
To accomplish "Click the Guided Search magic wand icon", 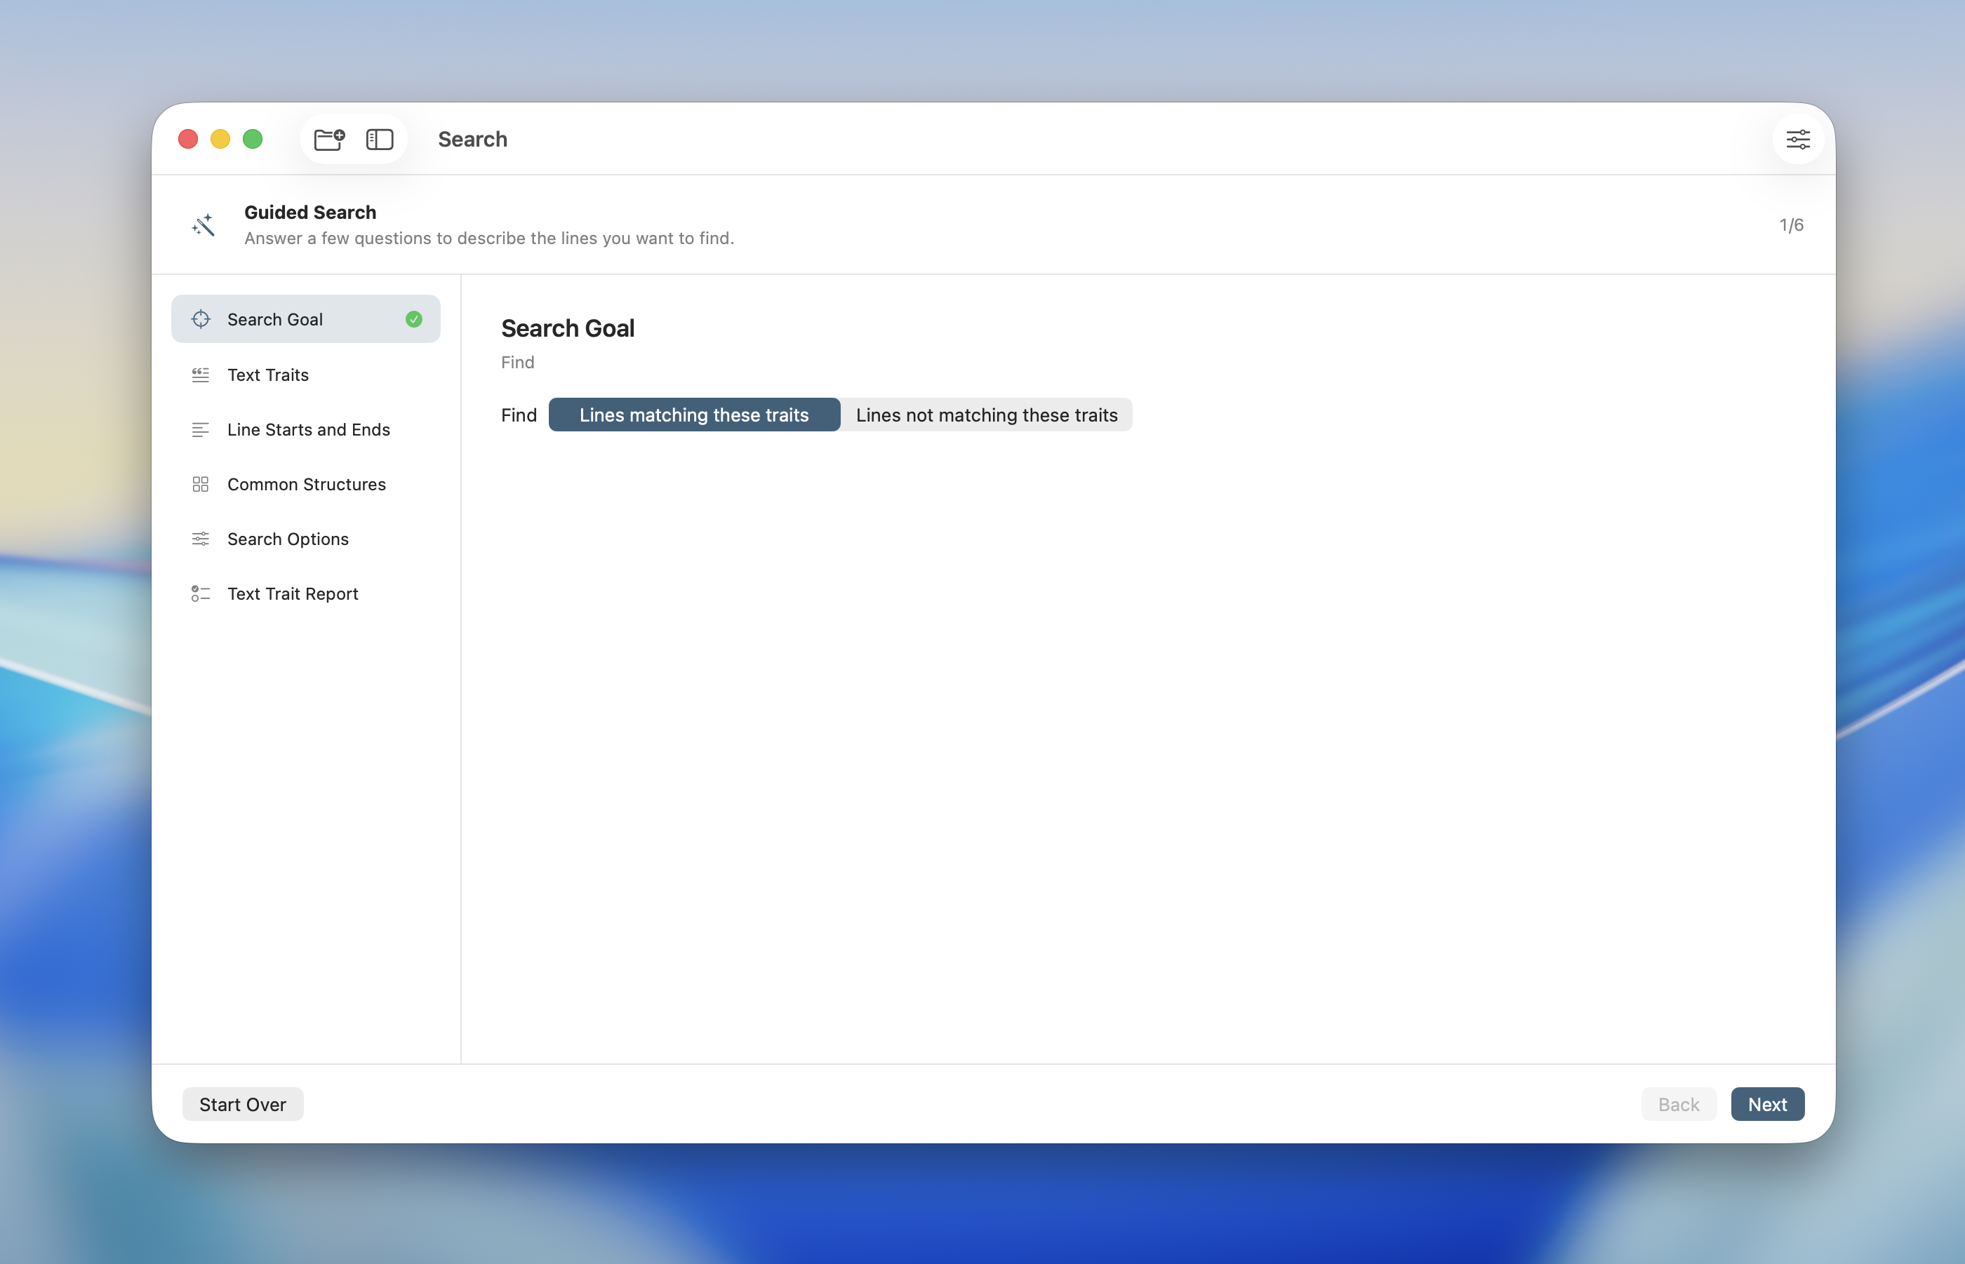I will [x=203, y=225].
